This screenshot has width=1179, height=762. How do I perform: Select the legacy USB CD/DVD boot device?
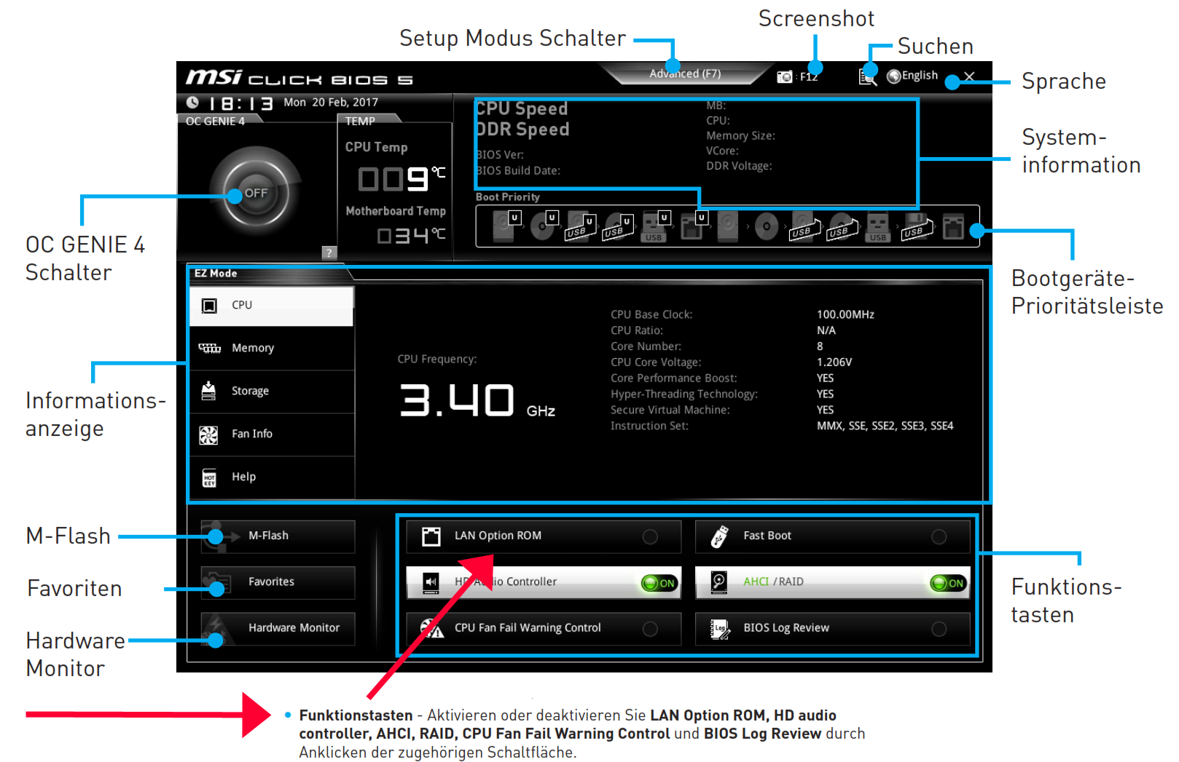tap(842, 227)
